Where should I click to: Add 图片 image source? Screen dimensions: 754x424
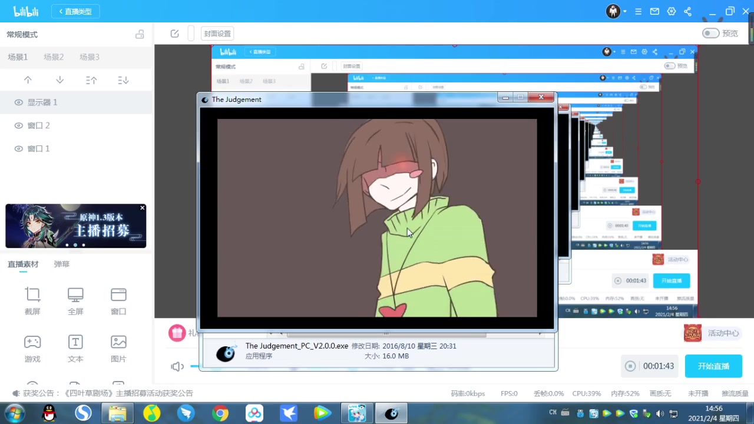pos(118,349)
